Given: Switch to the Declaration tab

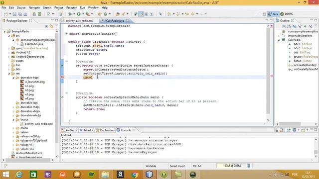Looking at the screenshot, I should [x=105, y=130].
